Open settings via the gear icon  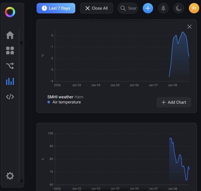(10, 176)
